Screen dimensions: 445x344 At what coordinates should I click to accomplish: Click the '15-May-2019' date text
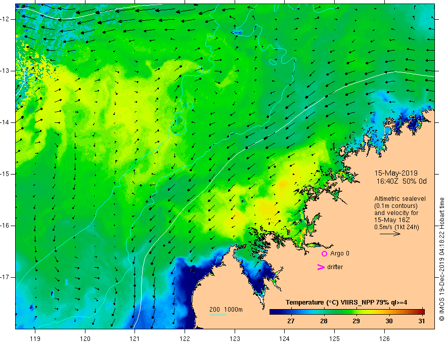[396, 173]
